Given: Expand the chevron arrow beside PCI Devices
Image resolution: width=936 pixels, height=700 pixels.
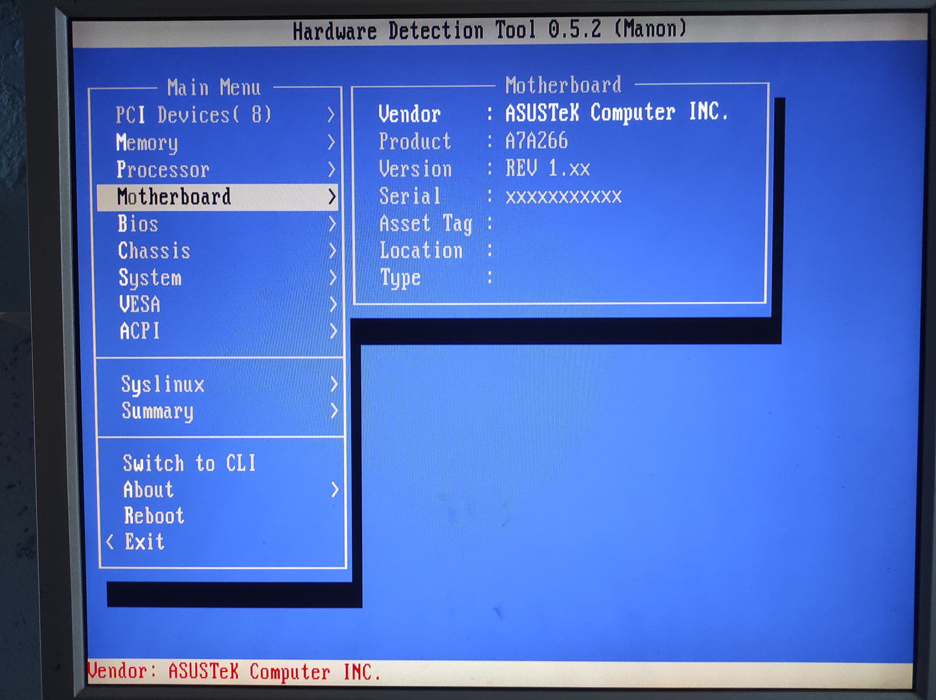Looking at the screenshot, I should pyautogui.click(x=331, y=115).
